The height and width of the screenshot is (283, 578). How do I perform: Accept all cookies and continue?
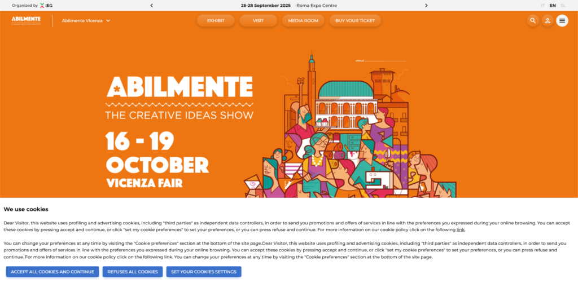point(52,272)
